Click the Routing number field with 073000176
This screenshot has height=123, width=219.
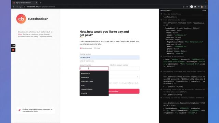point(109,57)
